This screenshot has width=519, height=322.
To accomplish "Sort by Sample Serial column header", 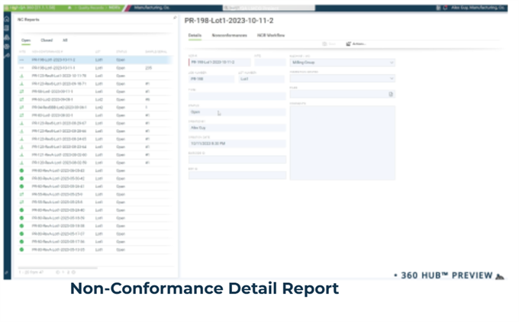I will pos(156,52).
